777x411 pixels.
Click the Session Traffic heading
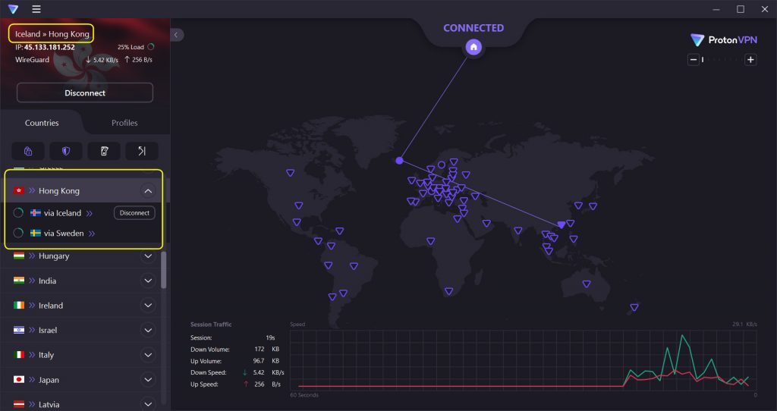tap(211, 325)
